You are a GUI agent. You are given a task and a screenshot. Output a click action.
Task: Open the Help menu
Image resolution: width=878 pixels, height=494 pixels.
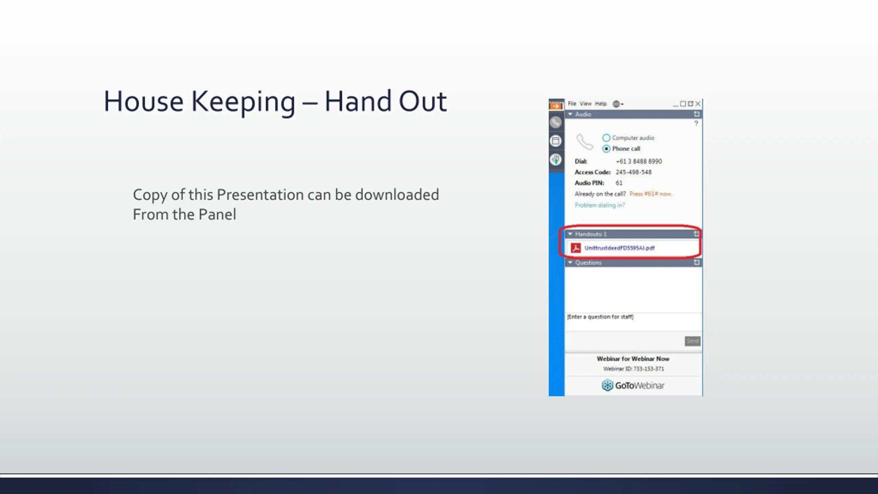(x=601, y=104)
